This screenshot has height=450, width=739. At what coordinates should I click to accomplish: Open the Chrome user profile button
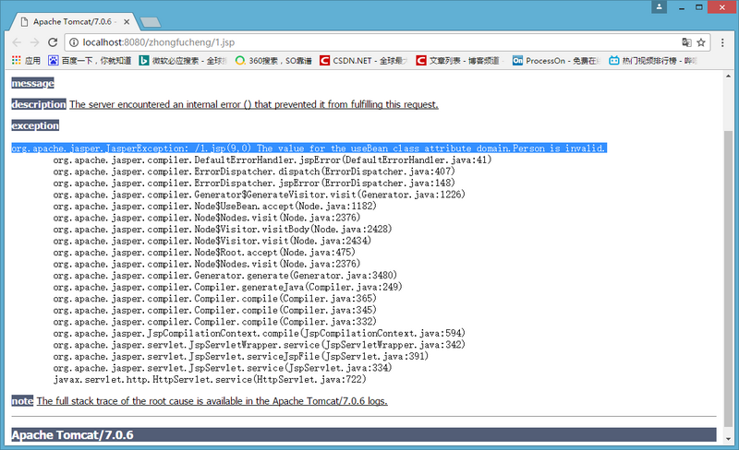[659, 6]
